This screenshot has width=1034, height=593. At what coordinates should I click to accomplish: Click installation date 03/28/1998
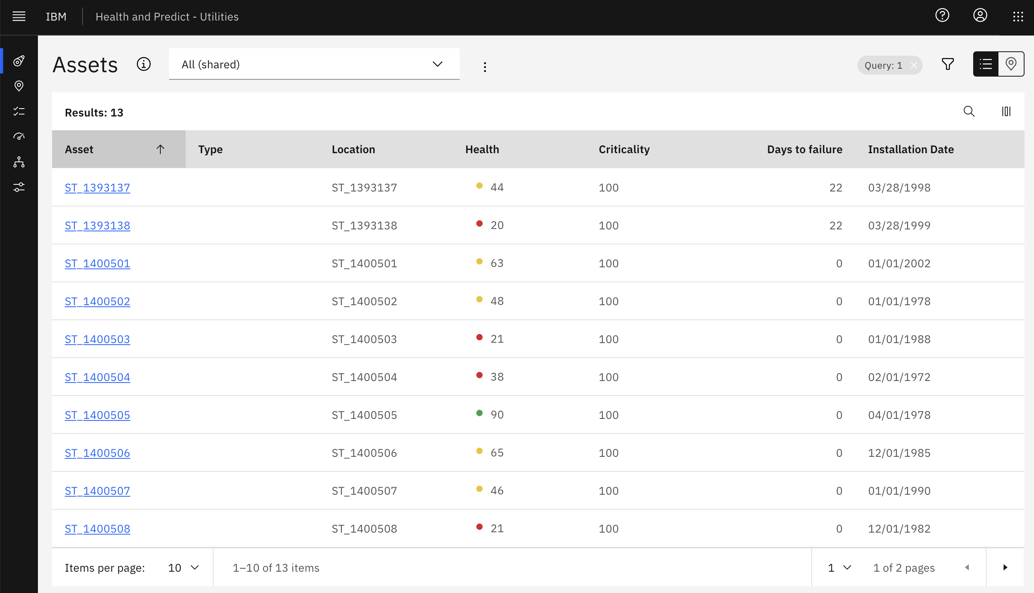click(899, 188)
